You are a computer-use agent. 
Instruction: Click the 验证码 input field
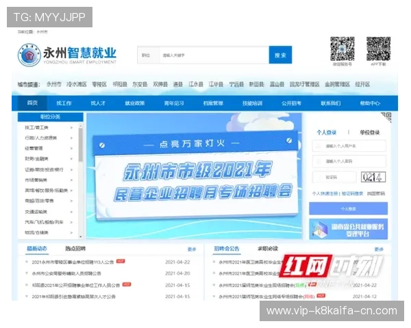[x=334, y=178]
